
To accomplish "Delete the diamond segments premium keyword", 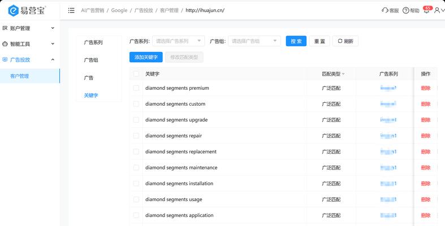I will click(x=426, y=88).
